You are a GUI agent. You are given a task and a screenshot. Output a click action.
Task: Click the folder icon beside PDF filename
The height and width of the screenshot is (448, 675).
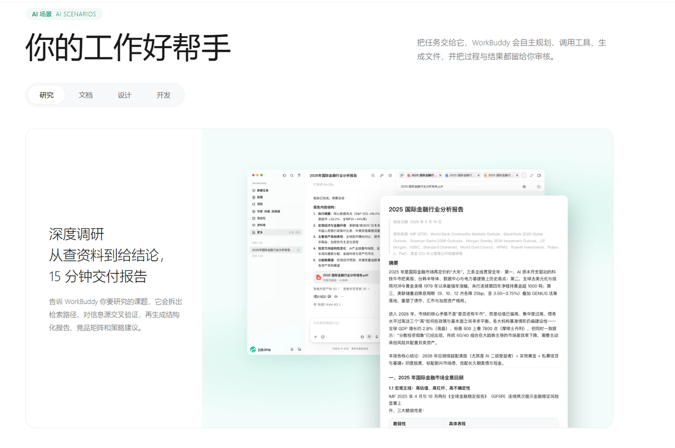(x=539, y=187)
